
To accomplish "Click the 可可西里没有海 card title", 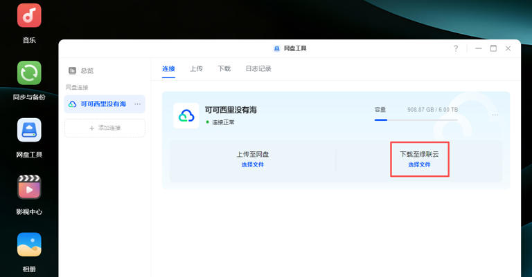I will click(231, 110).
